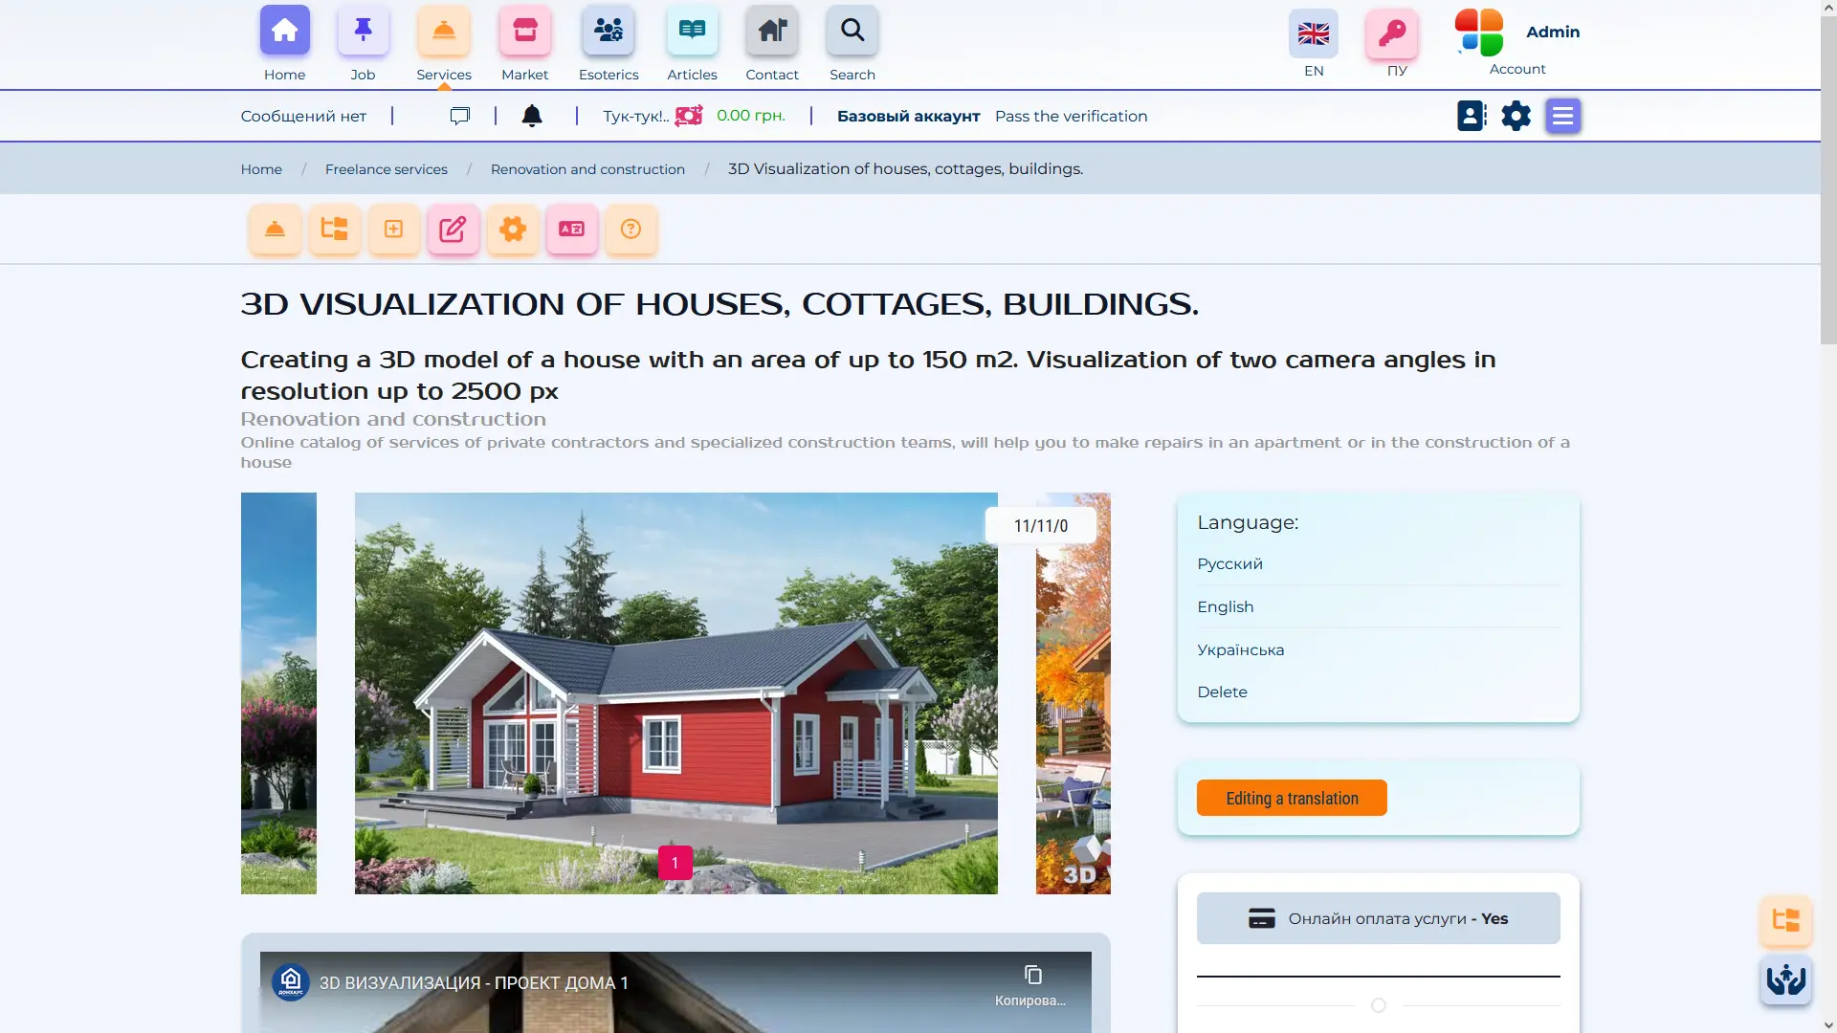Click the 11/11/0 counter badge
Image resolution: width=1837 pixels, height=1033 pixels.
(1040, 526)
